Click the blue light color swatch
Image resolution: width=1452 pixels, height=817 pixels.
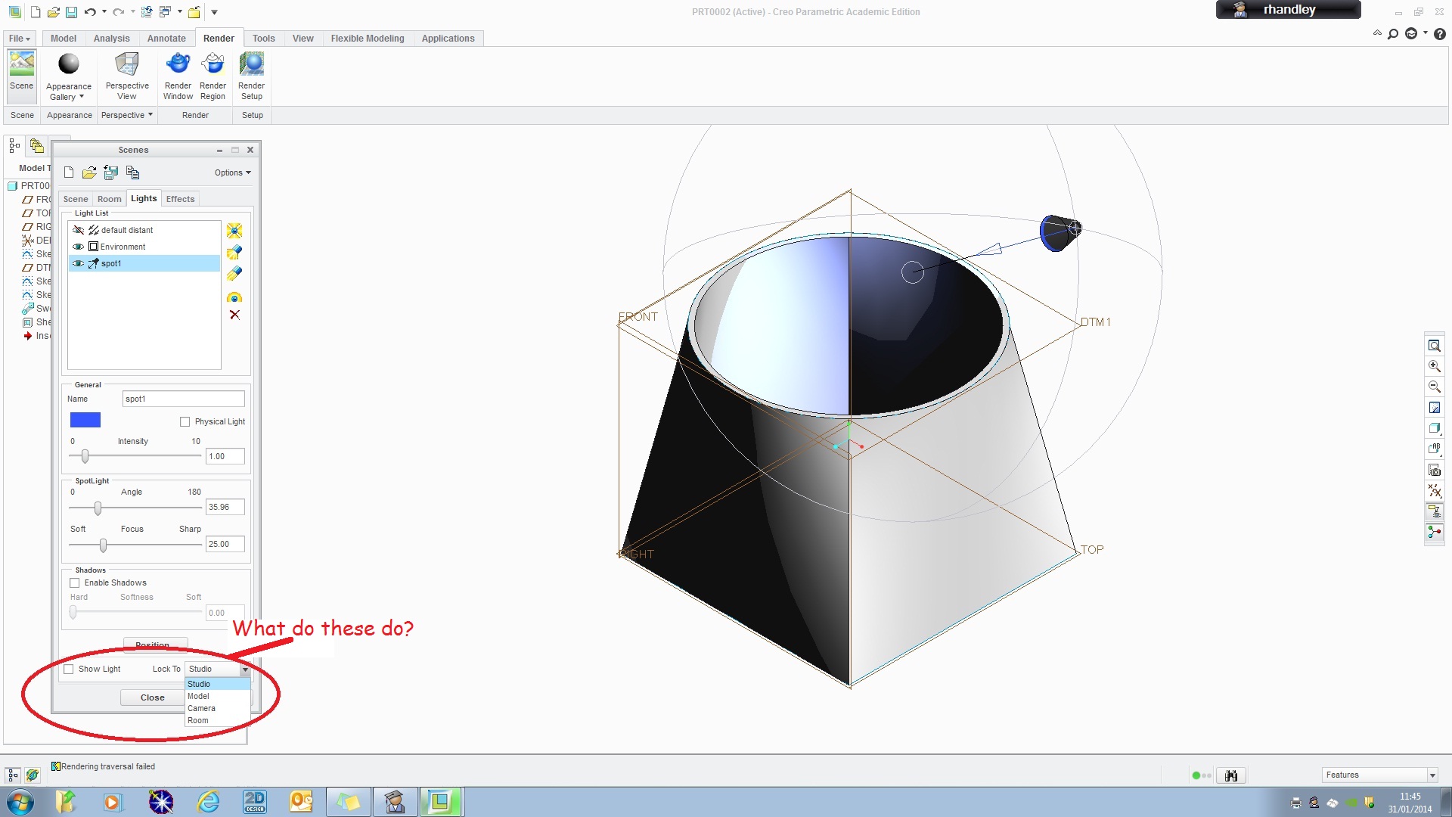coord(85,420)
